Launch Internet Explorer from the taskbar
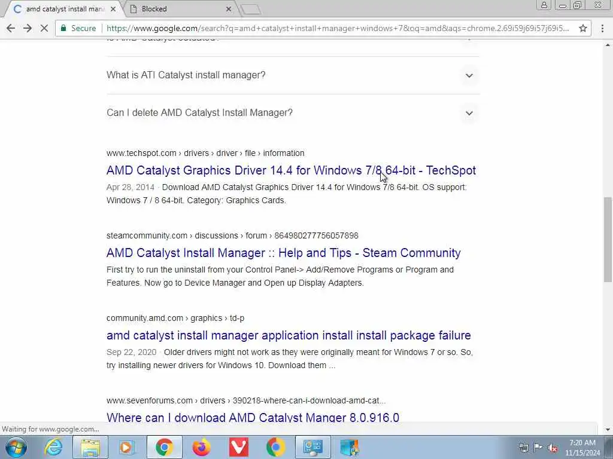 point(53,447)
